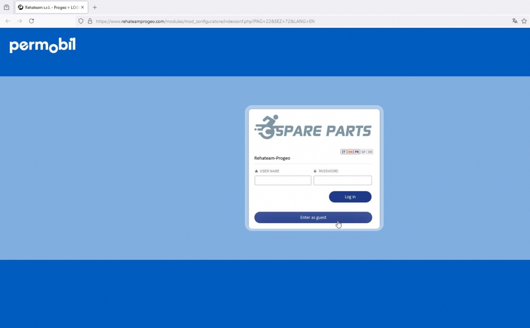530x328 pixels.
Task: Focus the User Name input field
Action: tap(283, 180)
